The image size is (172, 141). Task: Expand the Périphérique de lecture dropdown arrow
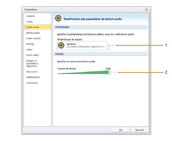[109, 45]
